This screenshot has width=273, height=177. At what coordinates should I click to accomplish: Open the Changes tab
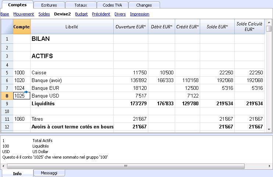click(144, 5)
